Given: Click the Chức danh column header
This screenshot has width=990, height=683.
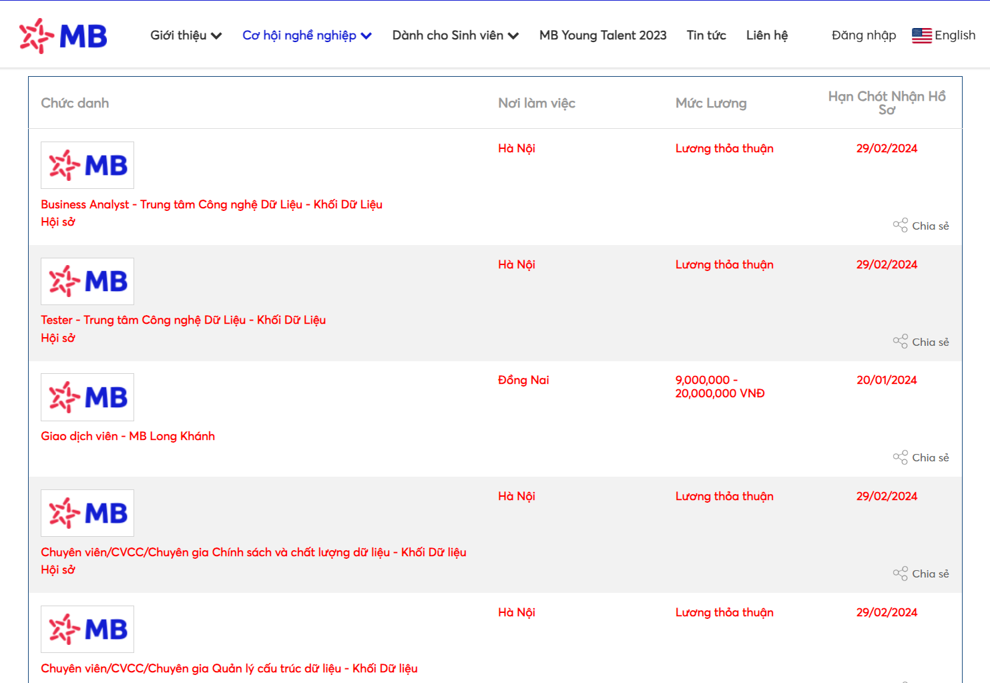Looking at the screenshot, I should [x=75, y=103].
